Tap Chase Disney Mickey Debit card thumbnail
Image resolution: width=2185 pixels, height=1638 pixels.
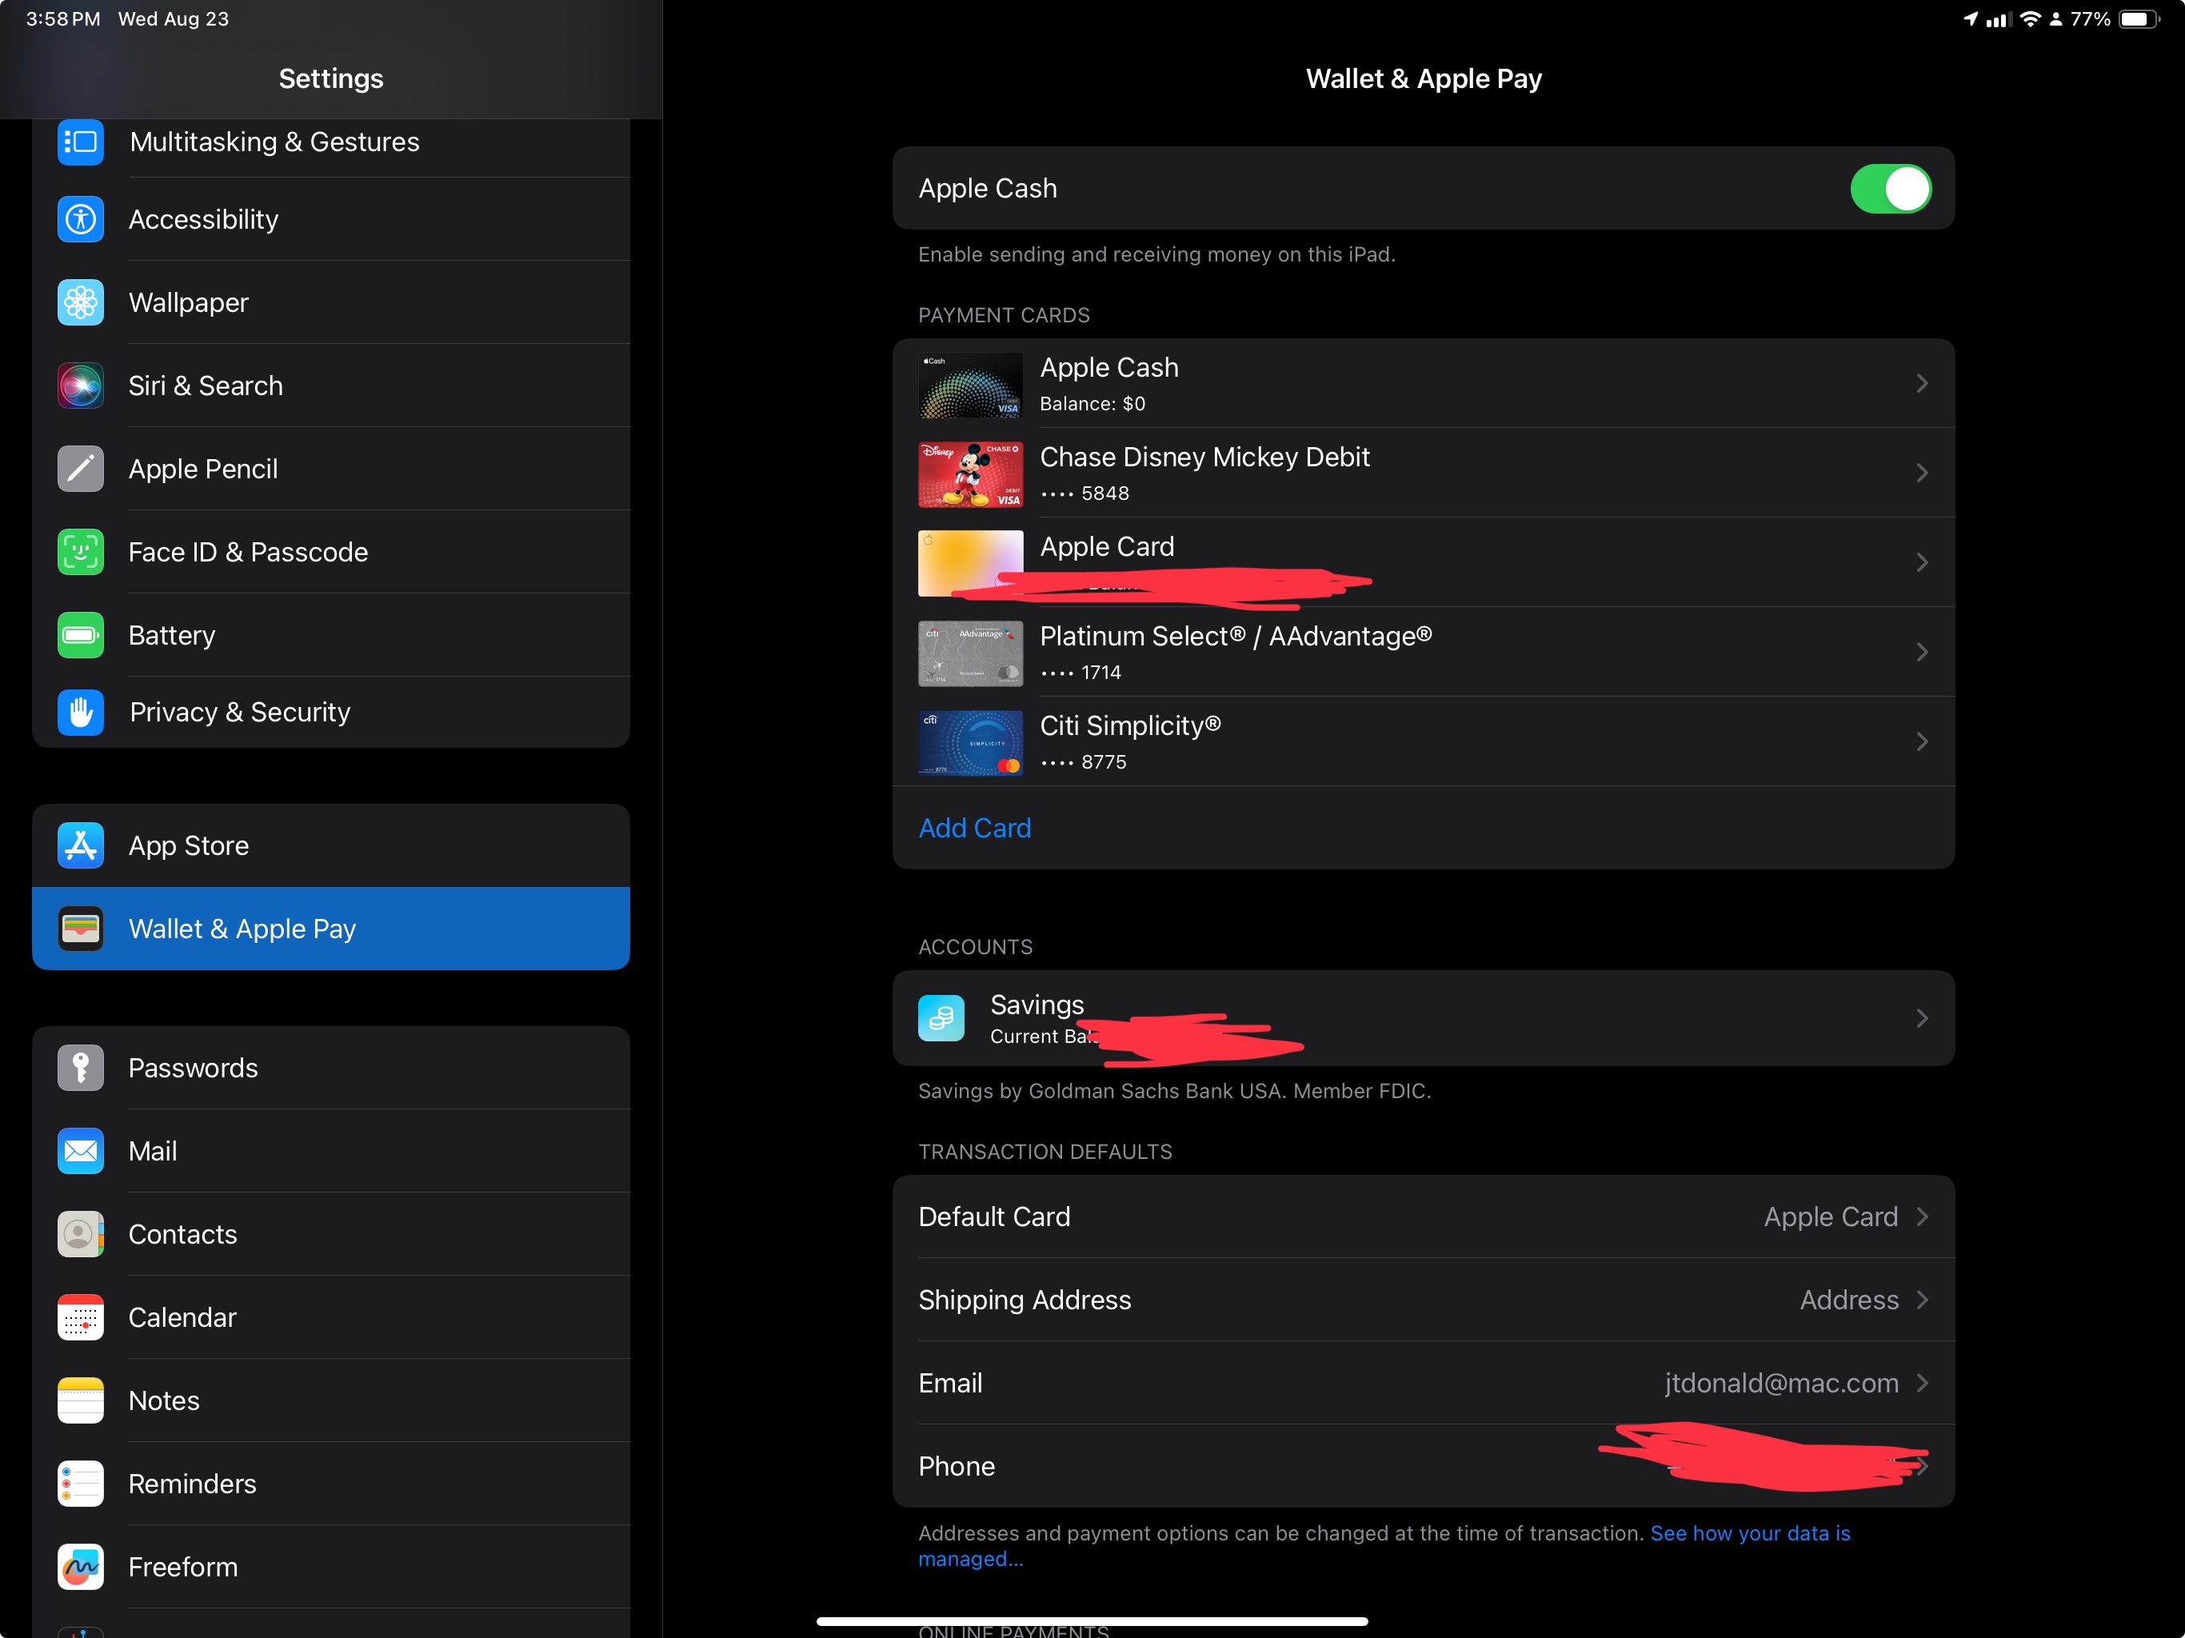tap(970, 474)
